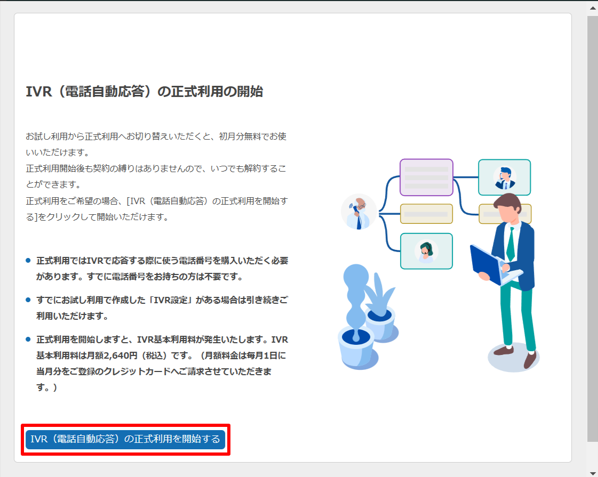
Task: Click the standing man's green tie
Action: [511, 243]
